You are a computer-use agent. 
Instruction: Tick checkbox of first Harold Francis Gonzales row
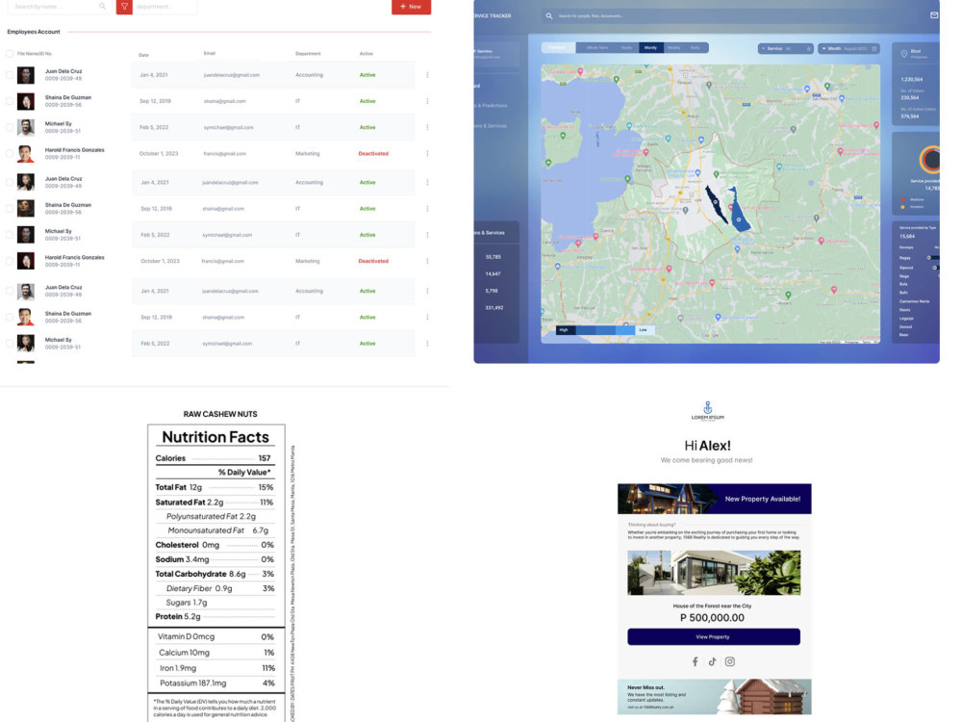(10, 153)
